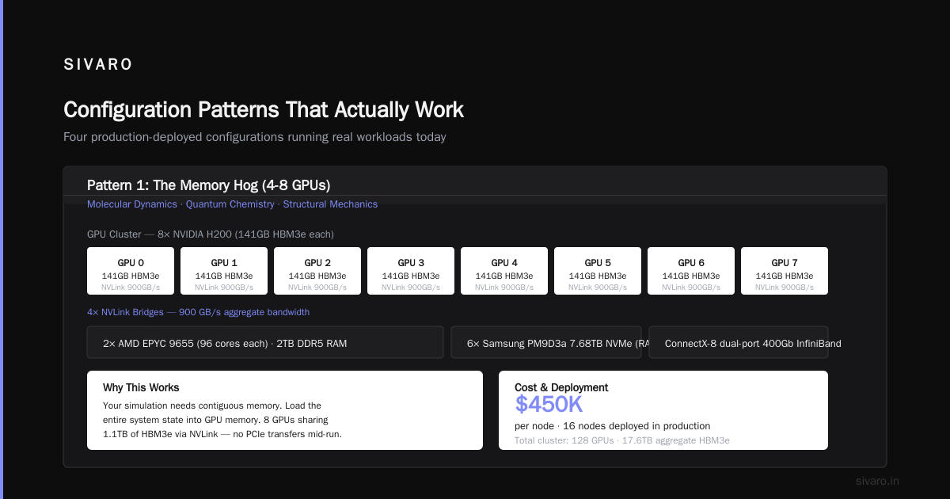
Task: Click the Molecular Dynamics tag
Action: tap(132, 204)
